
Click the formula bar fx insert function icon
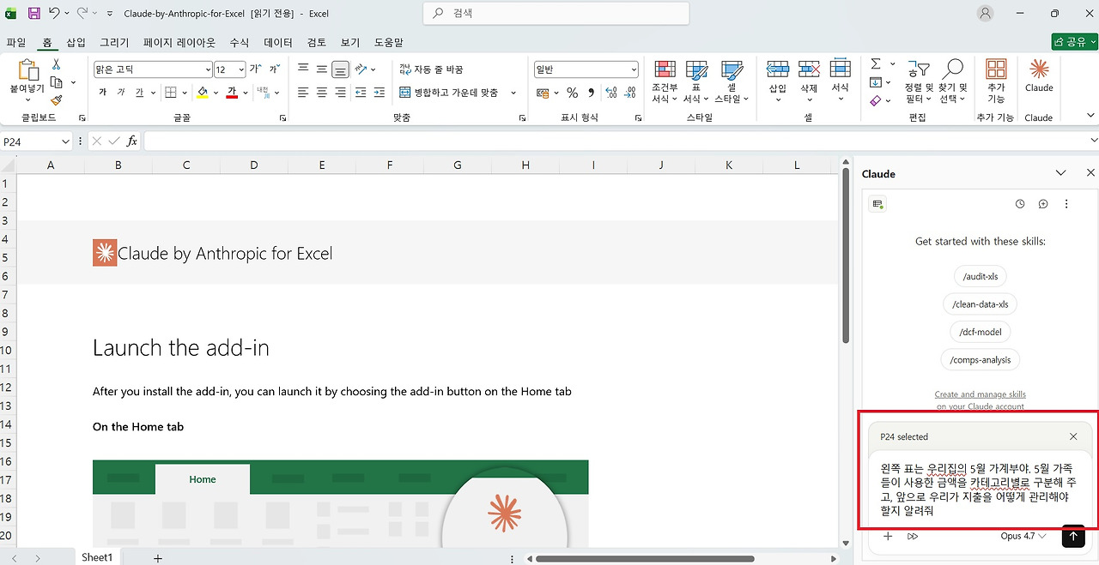132,141
